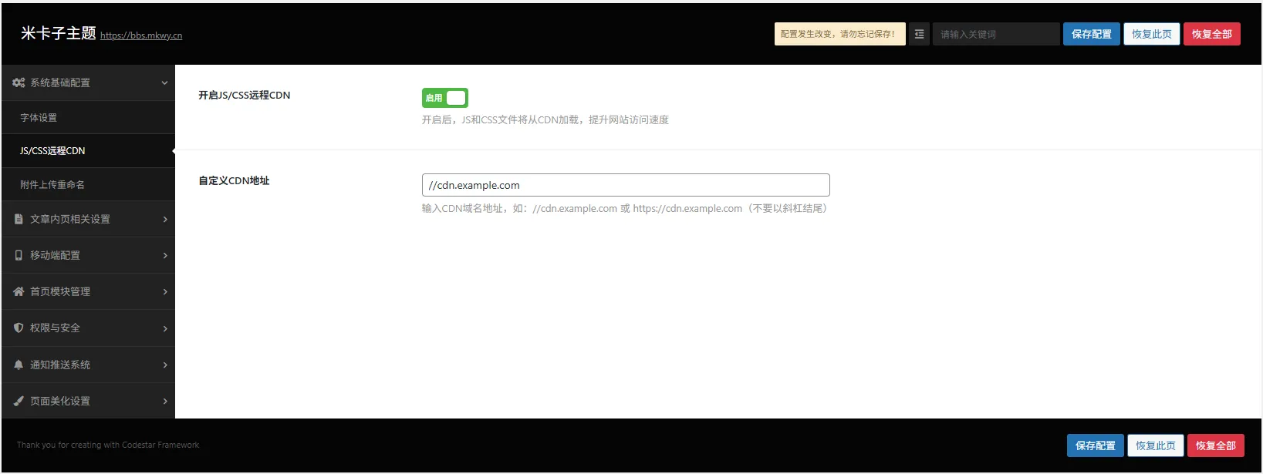
Task: Open the 附件上传重命名 submenu item
Action: tap(52, 185)
